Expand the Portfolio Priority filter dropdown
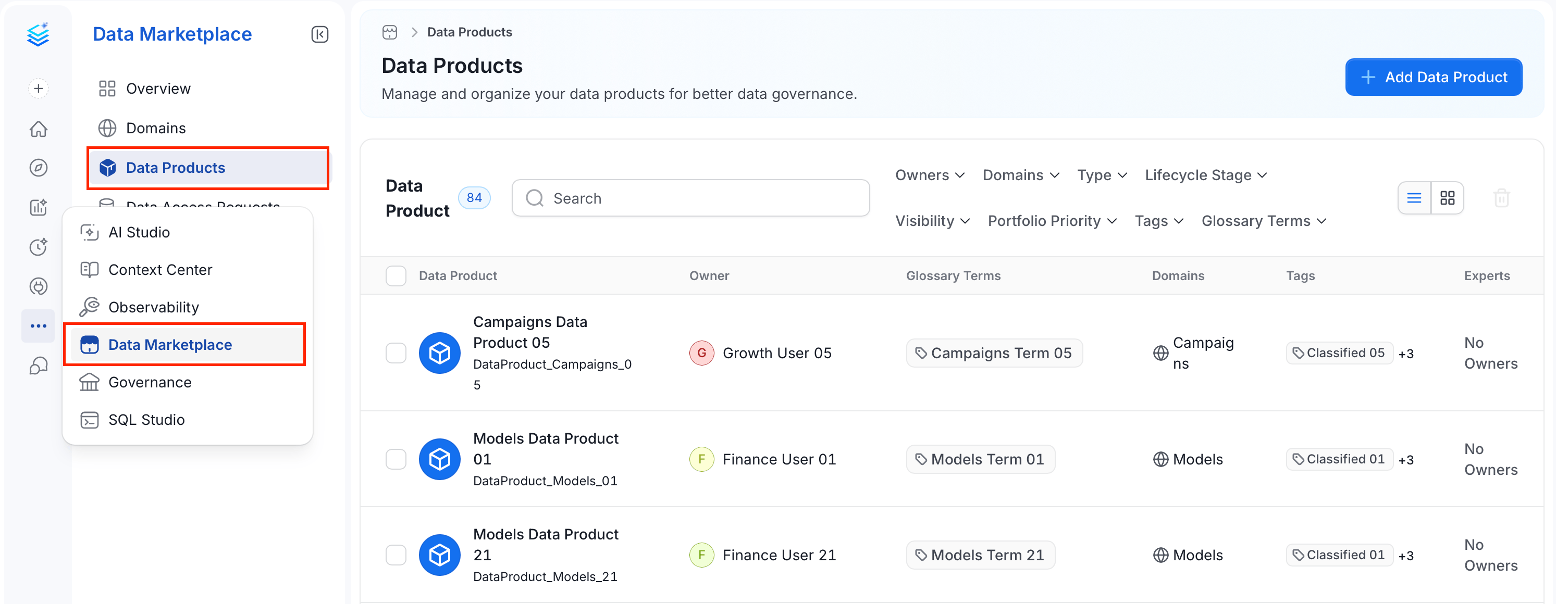The image size is (1556, 604). (x=1052, y=221)
